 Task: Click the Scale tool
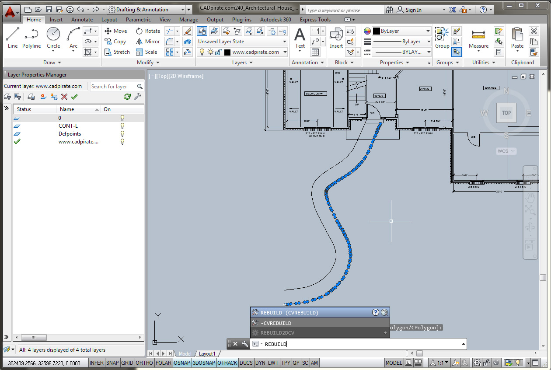click(146, 52)
